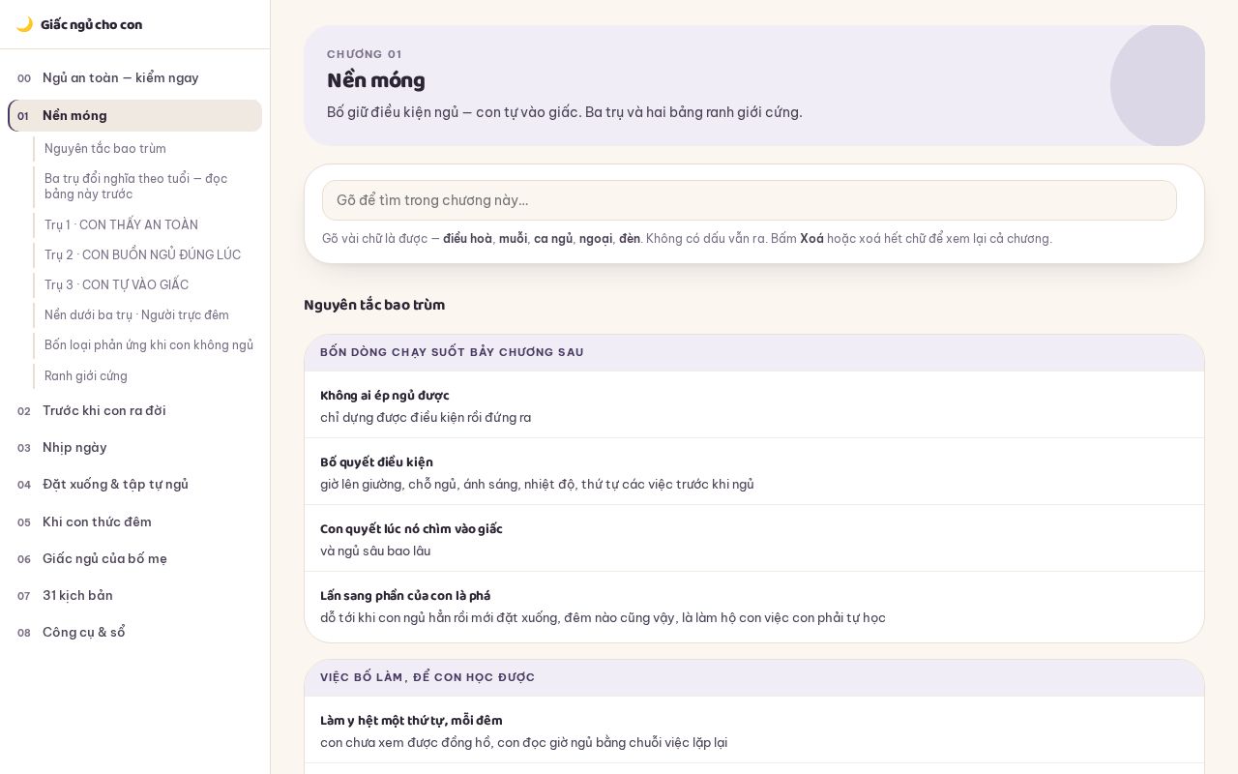Image resolution: width=1238 pixels, height=774 pixels.
Task: Jump to Ranh giới cứng section
Action: 147,376
